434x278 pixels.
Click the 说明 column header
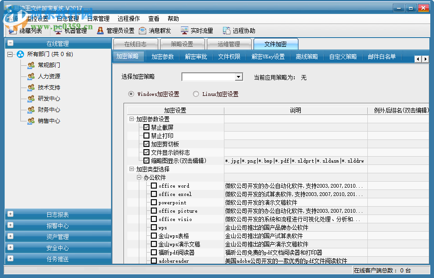point(296,110)
